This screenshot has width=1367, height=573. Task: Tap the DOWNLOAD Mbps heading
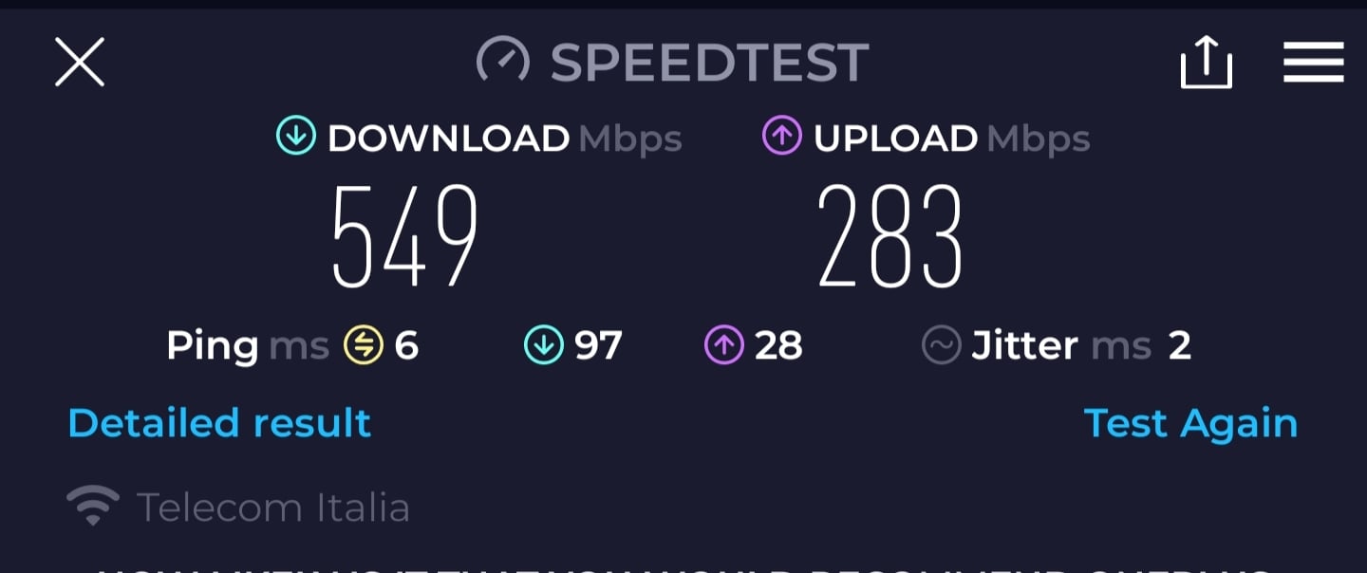coord(505,139)
